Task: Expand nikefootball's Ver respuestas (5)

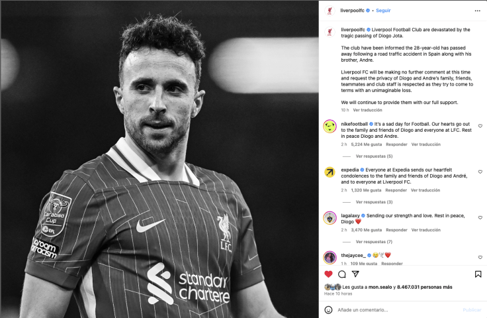Action: coord(374,156)
